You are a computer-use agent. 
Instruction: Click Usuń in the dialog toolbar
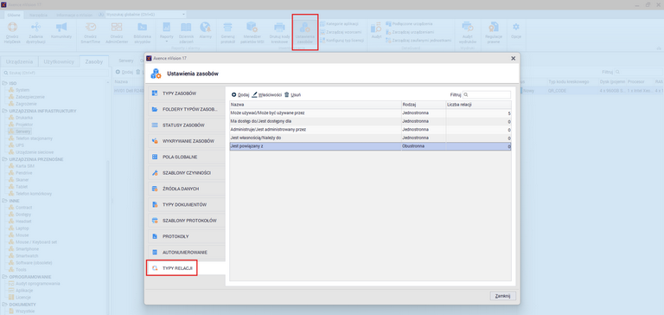coord(292,95)
